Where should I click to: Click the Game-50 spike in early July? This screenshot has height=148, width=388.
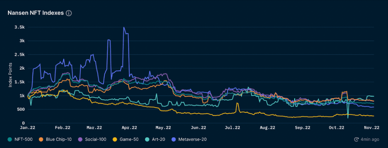coord(237,103)
